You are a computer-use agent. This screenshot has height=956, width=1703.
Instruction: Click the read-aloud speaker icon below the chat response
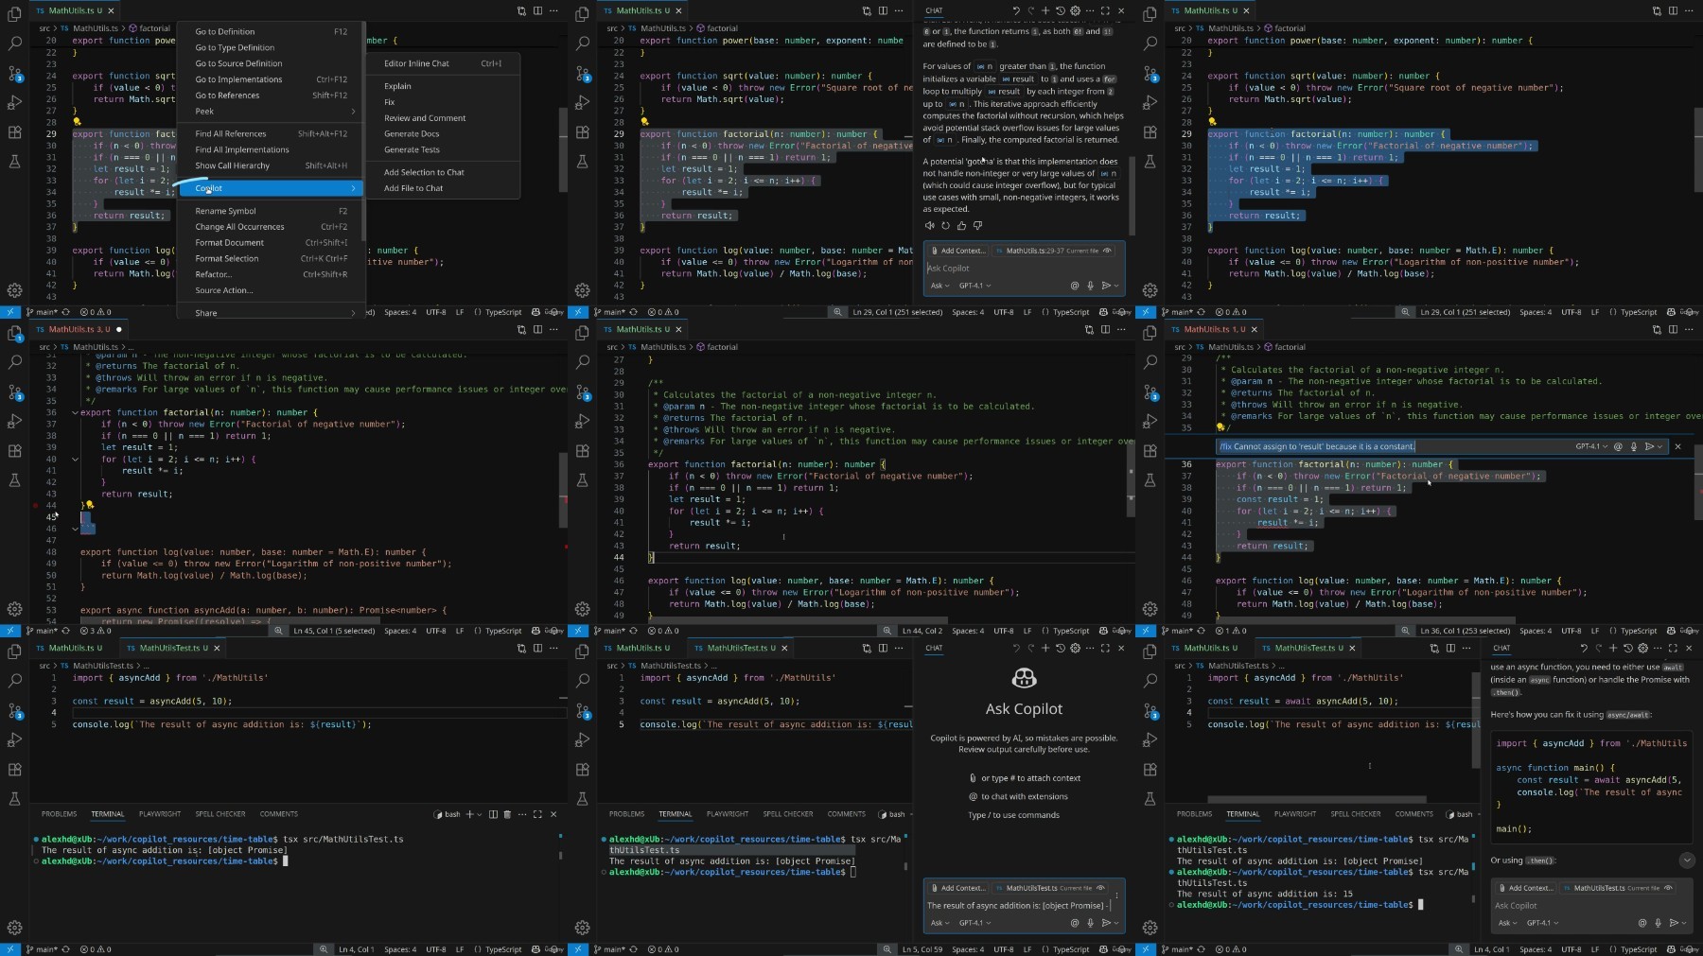pyautogui.click(x=930, y=226)
